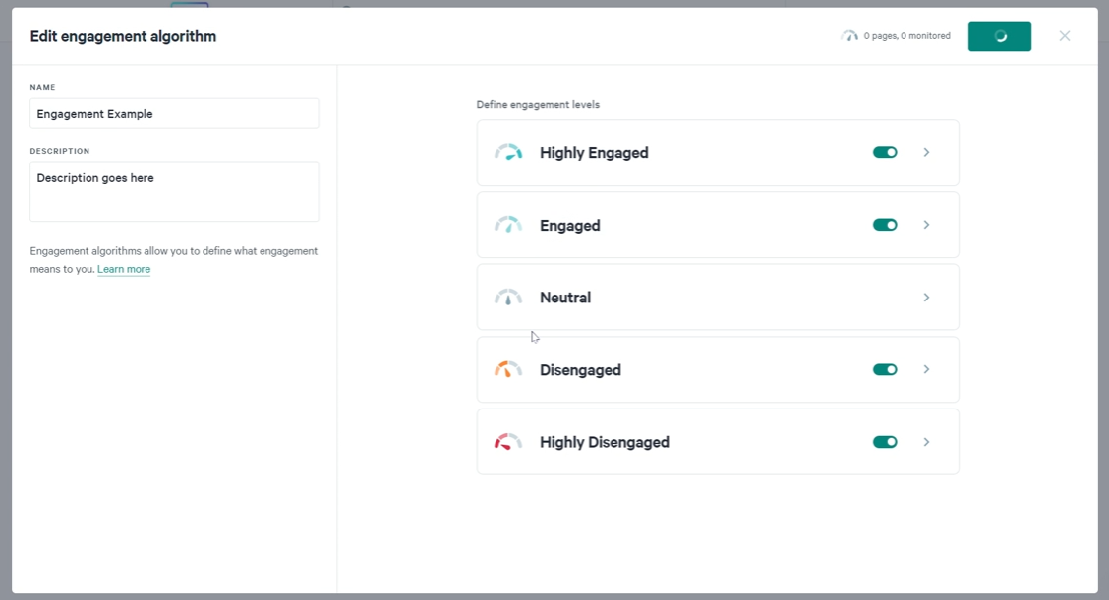
Task: Switch off the Disengaged toggle
Action: click(x=885, y=369)
